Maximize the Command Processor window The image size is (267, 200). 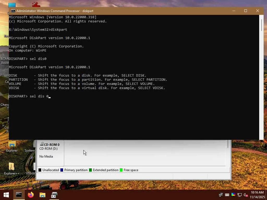[246, 11]
